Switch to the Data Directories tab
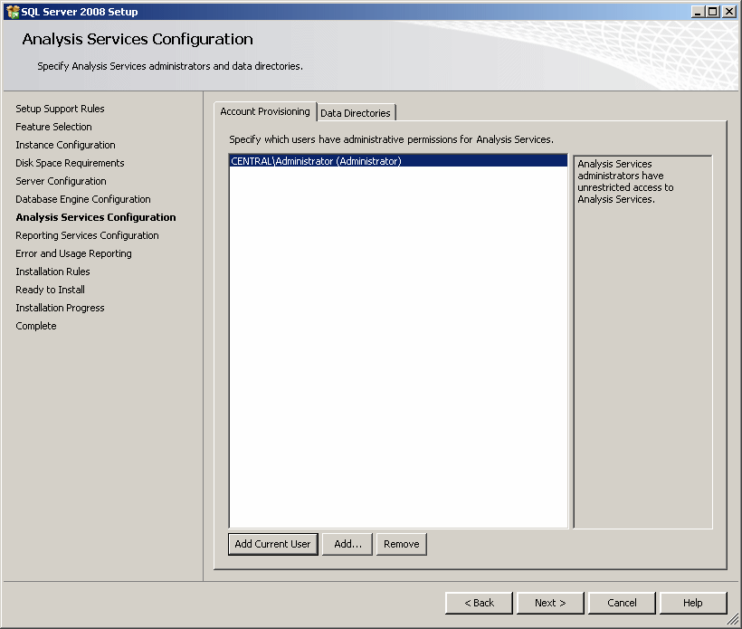 (356, 112)
